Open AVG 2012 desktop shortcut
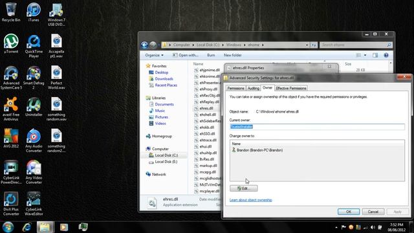The width and height of the screenshot is (414, 233). pos(11,138)
